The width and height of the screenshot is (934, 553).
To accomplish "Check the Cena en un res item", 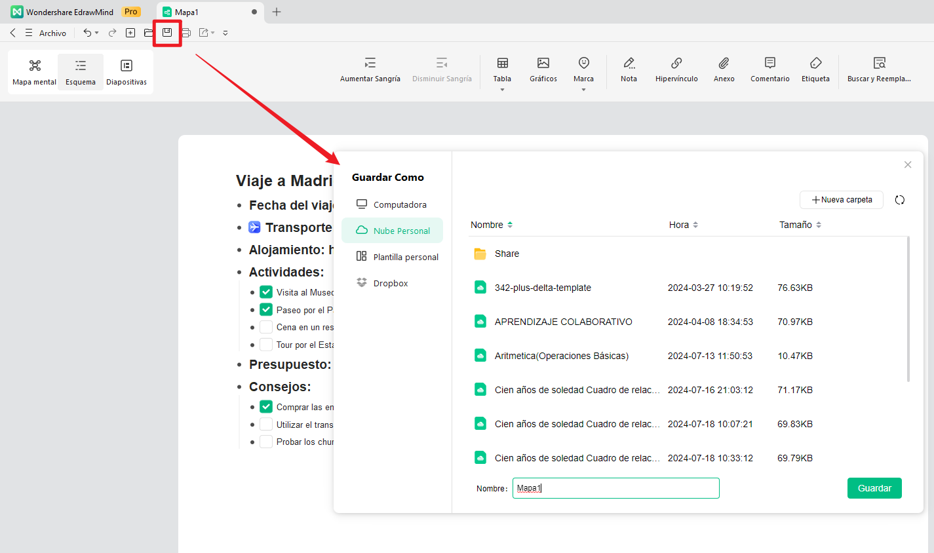I will 266,327.
